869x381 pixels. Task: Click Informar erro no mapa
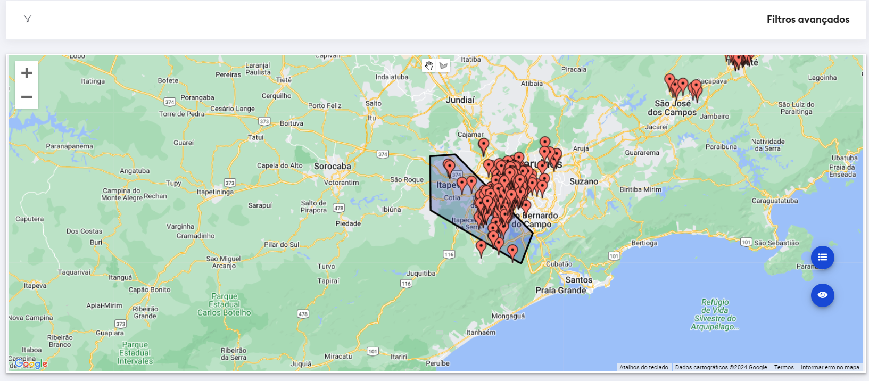tap(830, 367)
